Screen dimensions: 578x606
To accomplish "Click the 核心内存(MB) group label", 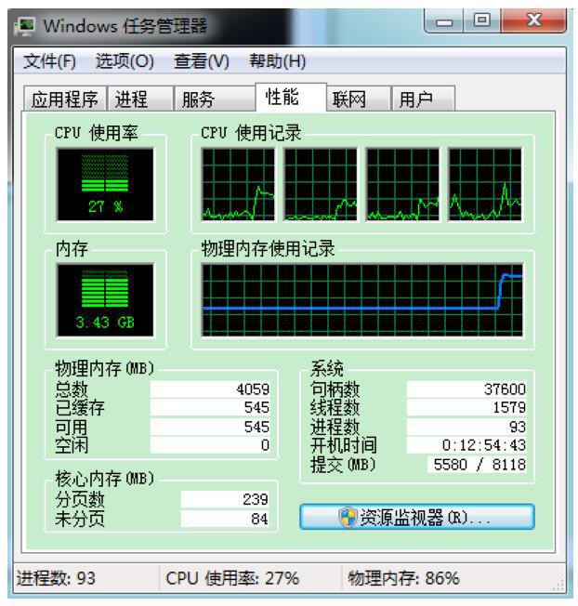I will 105,479.
